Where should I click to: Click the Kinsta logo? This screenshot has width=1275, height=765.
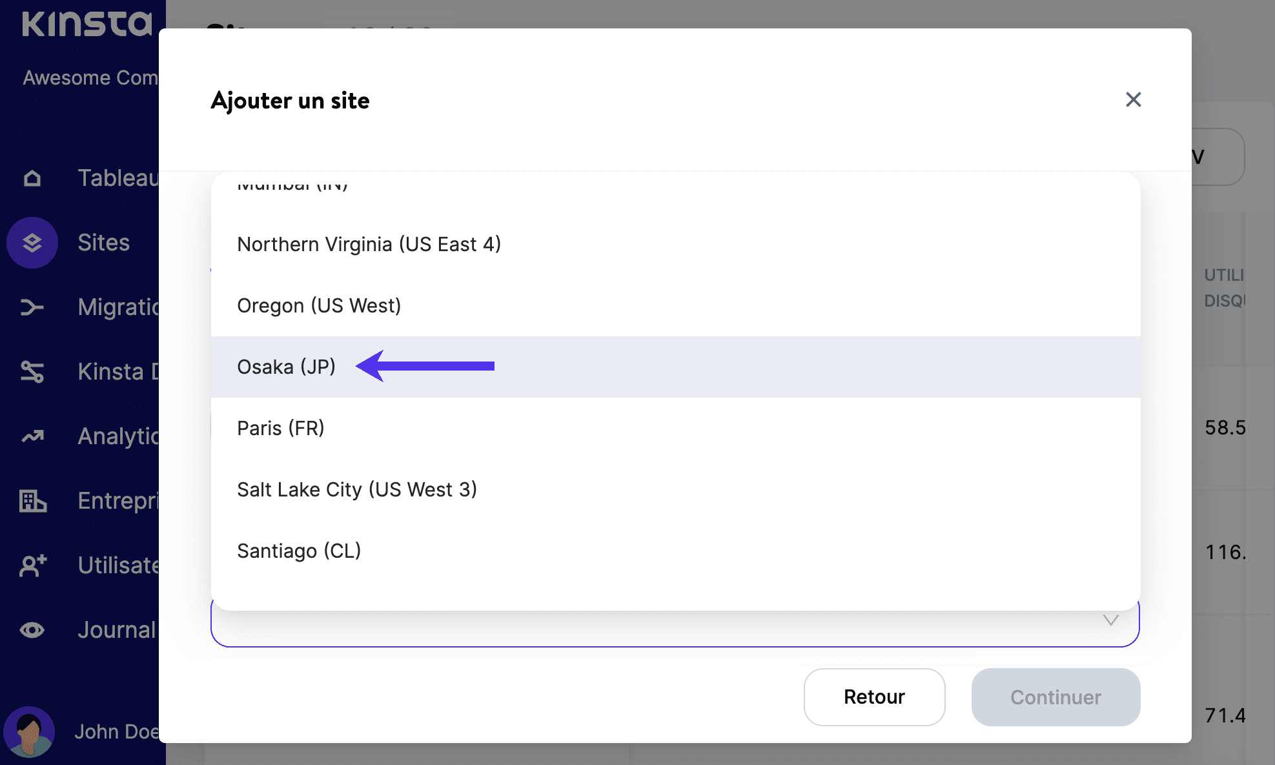tap(87, 23)
